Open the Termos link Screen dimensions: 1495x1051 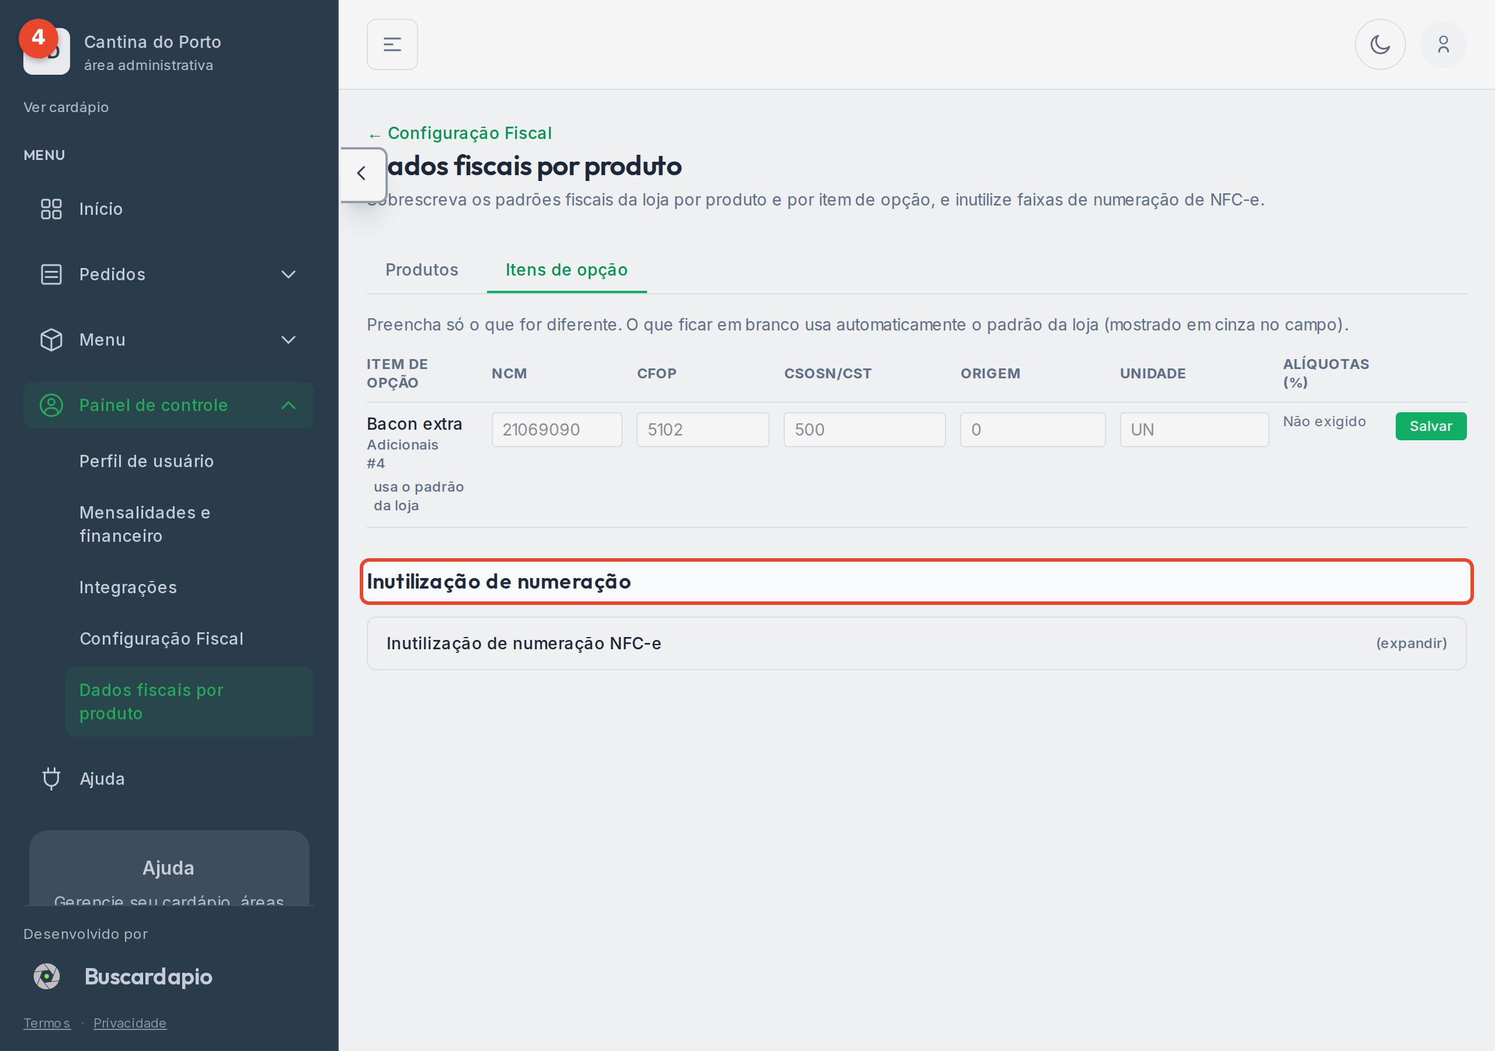click(x=47, y=1022)
